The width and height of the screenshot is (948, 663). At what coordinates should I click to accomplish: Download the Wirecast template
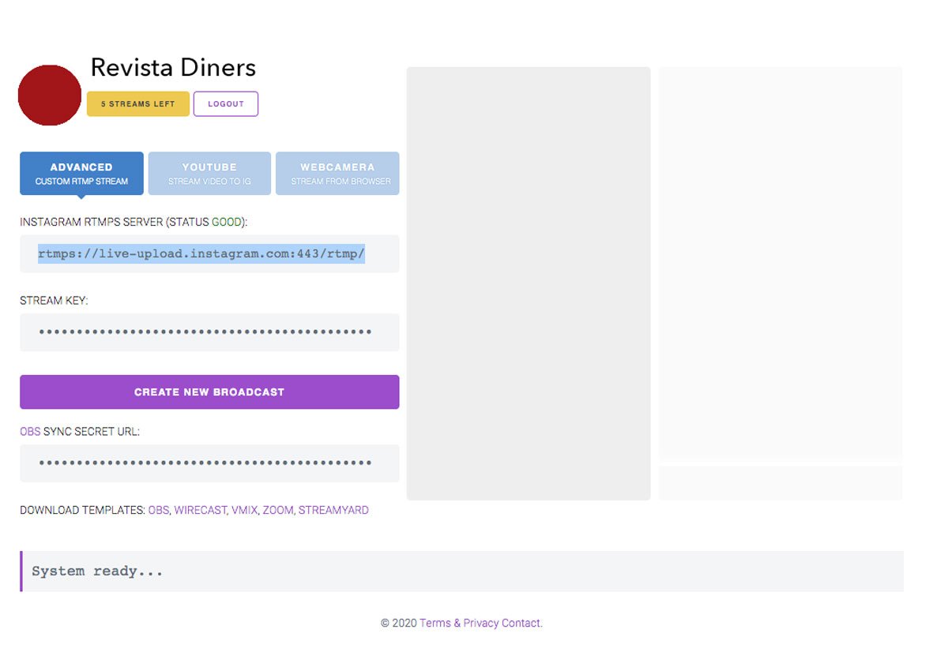[200, 511]
